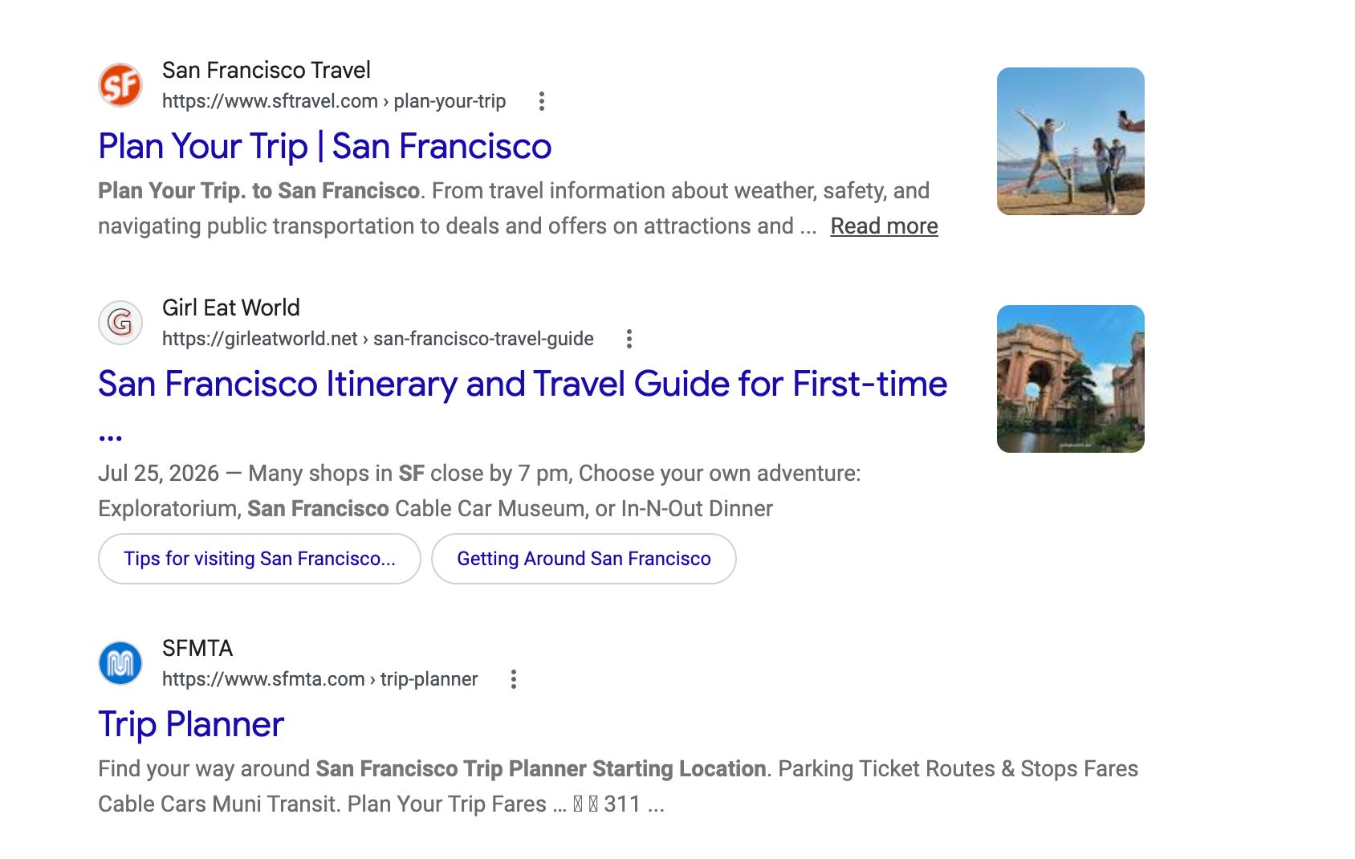This screenshot has height=859, width=1355.
Task: Click the Girl Eat World site name
Action: [x=231, y=307]
